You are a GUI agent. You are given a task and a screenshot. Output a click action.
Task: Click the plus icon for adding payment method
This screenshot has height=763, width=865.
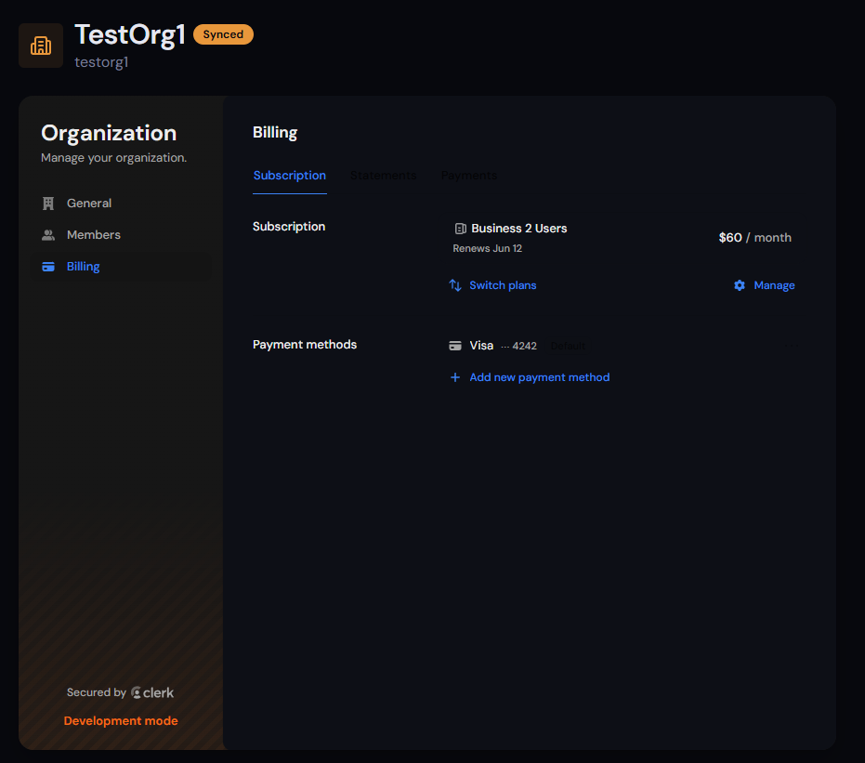455,377
